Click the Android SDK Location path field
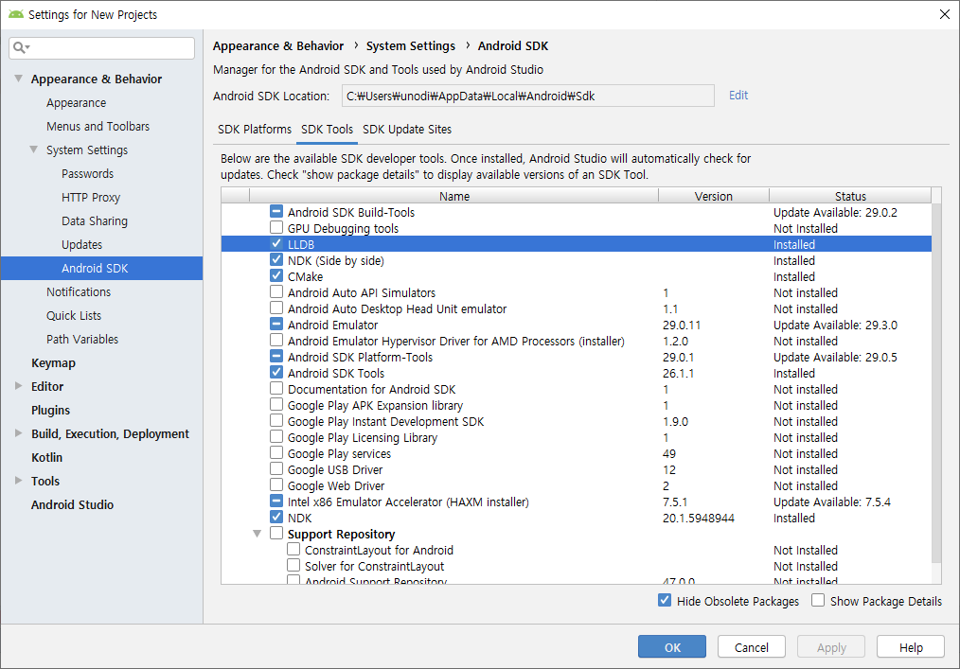Screen dimensions: 960x669 [x=527, y=96]
